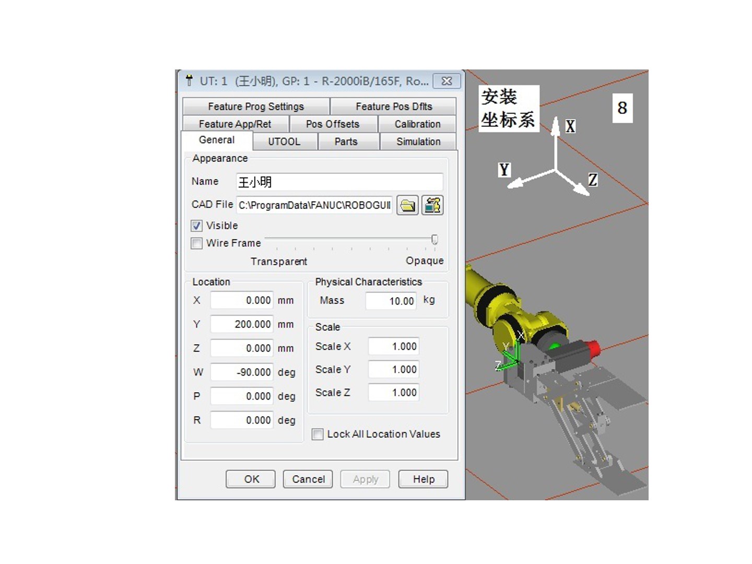Screen dimensions: 752x564
Task: Click the Name input field
Action: (x=339, y=182)
